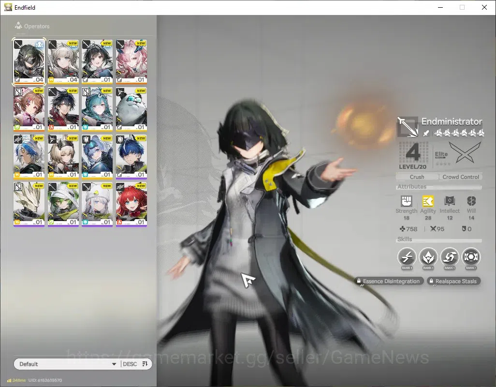Click the Agility value 28
This screenshot has height=387, width=496.
coord(428,218)
